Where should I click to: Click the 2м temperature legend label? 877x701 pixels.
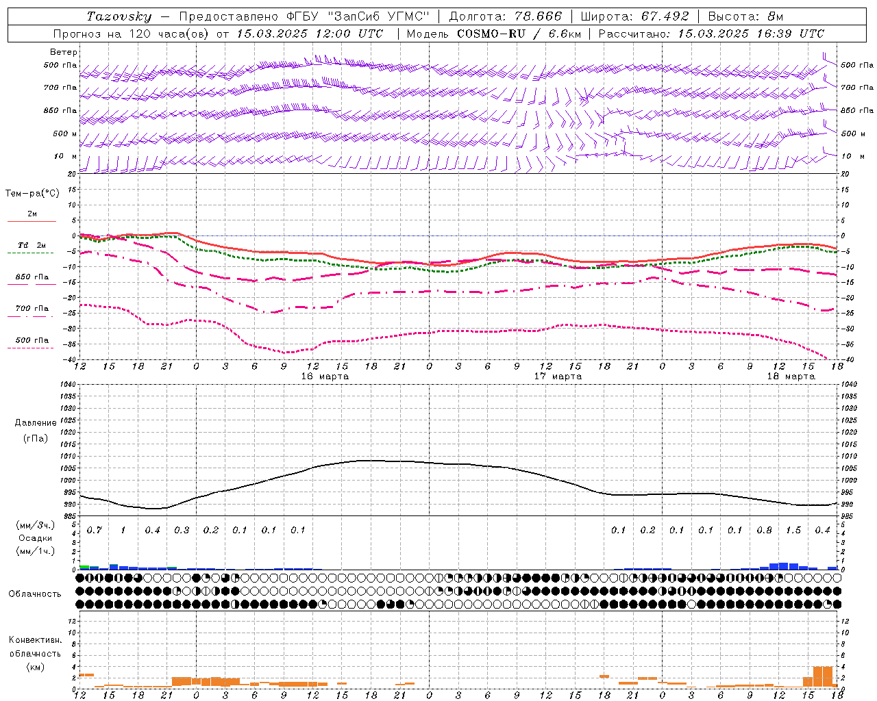pyautogui.click(x=32, y=214)
